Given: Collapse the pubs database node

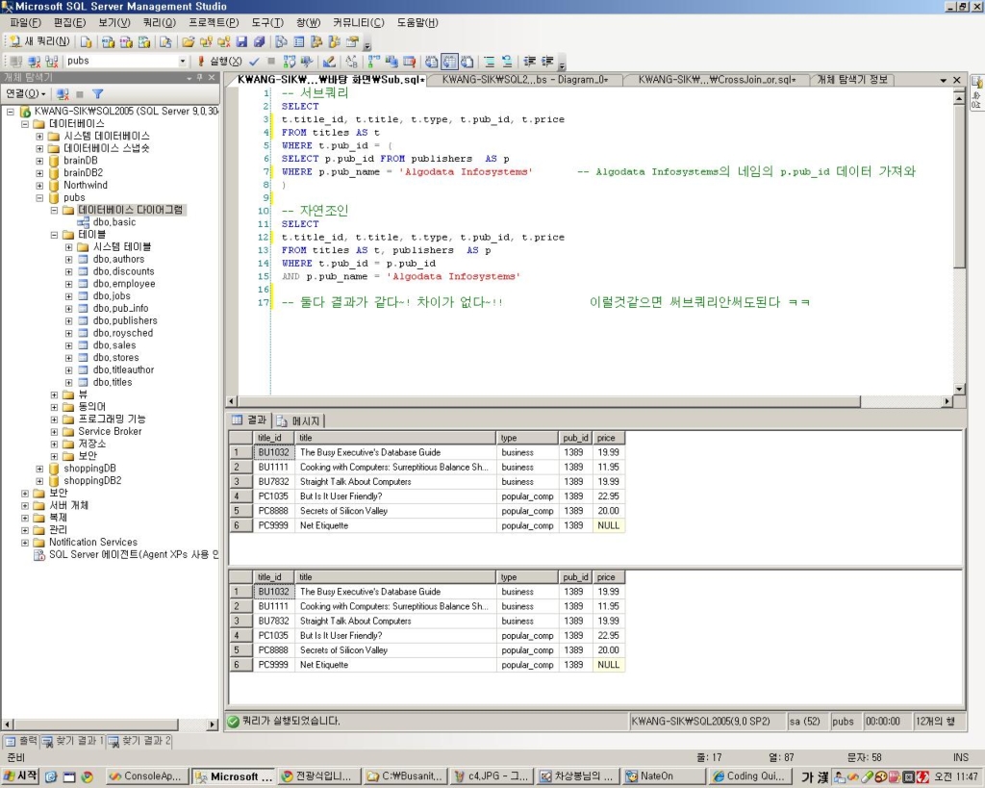Looking at the screenshot, I should [39, 197].
